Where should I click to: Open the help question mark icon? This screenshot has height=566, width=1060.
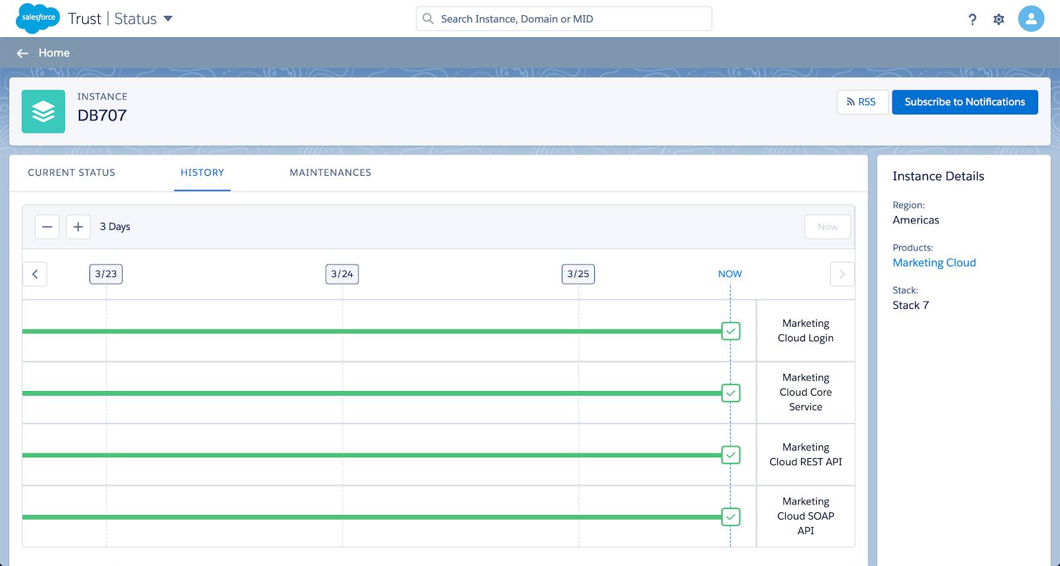point(972,19)
